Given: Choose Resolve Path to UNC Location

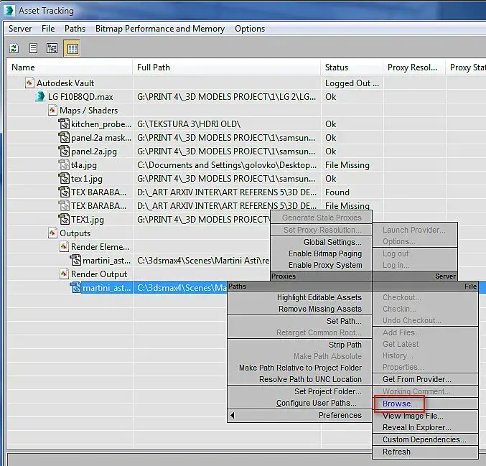Looking at the screenshot, I should [310, 379].
